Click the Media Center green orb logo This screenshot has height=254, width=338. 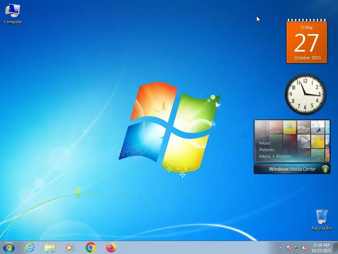(325, 169)
